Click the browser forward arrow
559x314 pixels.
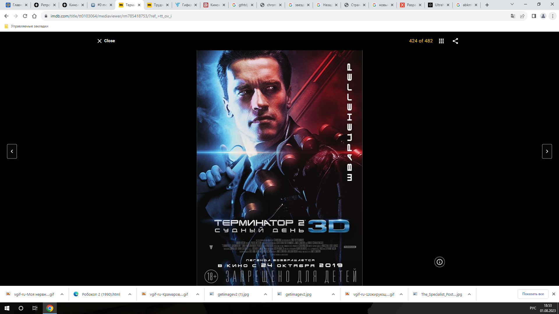(16, 16)
